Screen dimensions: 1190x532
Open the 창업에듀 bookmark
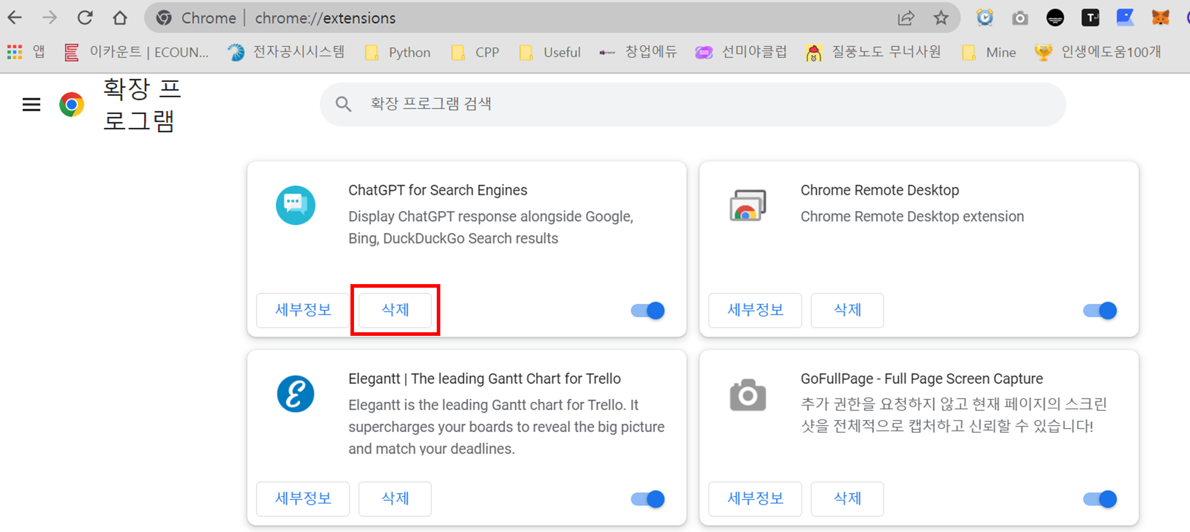pyautogui.click(x=638, y=52)
